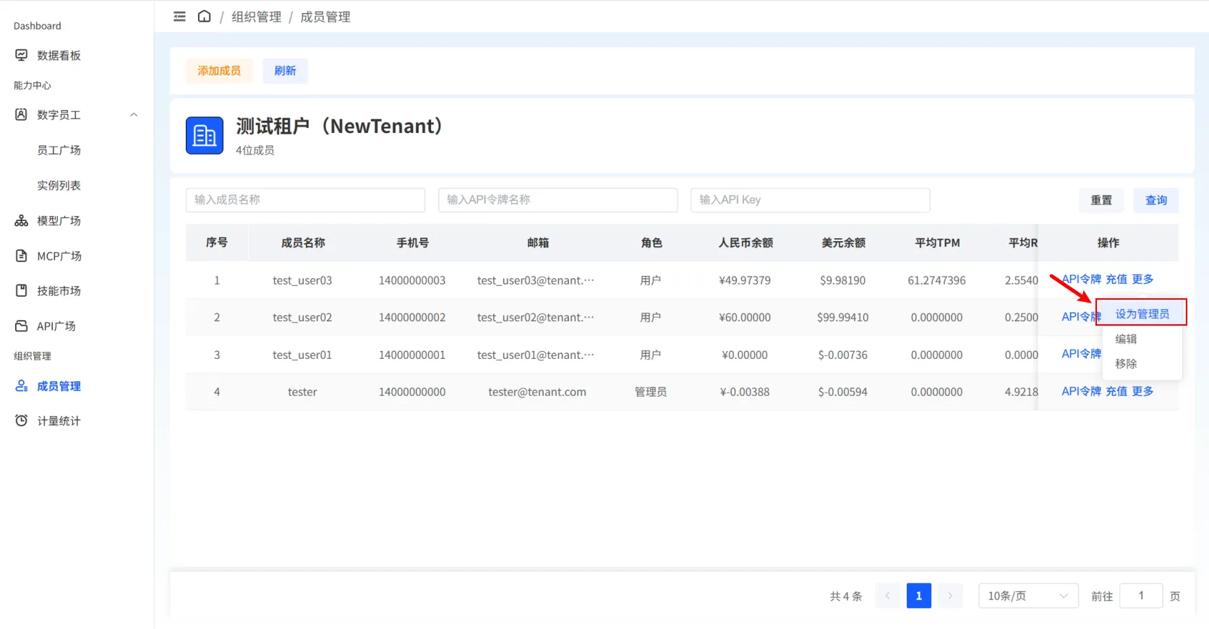Screen dimensions: 1209x629
Task: Open API令牌 for test_user03
Action: (x=1081, y=279)
